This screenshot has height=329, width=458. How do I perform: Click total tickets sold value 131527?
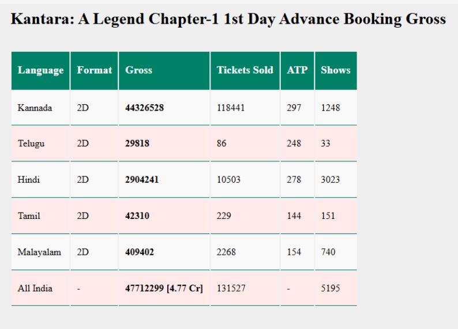click(231, 288)
